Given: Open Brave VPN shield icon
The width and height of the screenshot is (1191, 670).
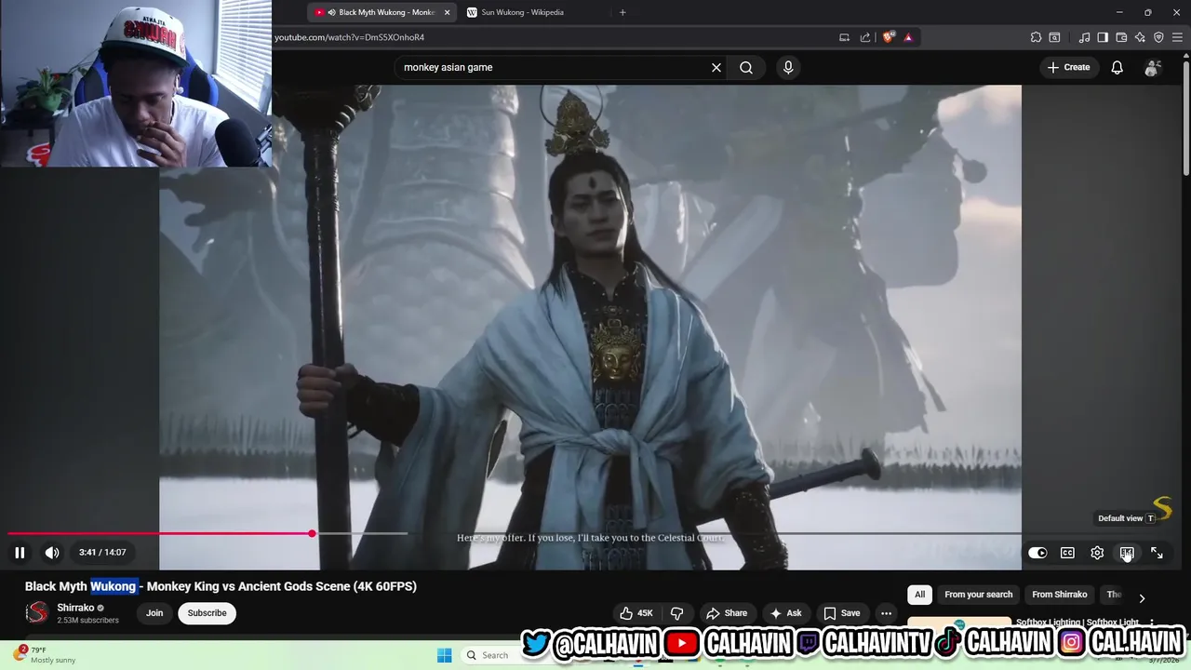Looking at the screenshot, I should coord(1158,37).
